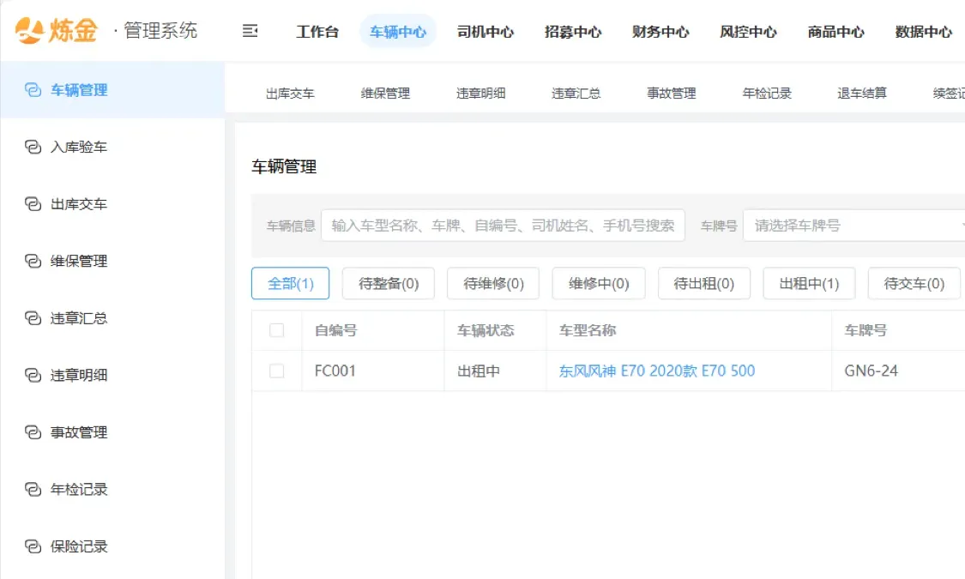Click the icon beside 保险记录 in sidebar

pyautogui.click(x=33, y=546)
